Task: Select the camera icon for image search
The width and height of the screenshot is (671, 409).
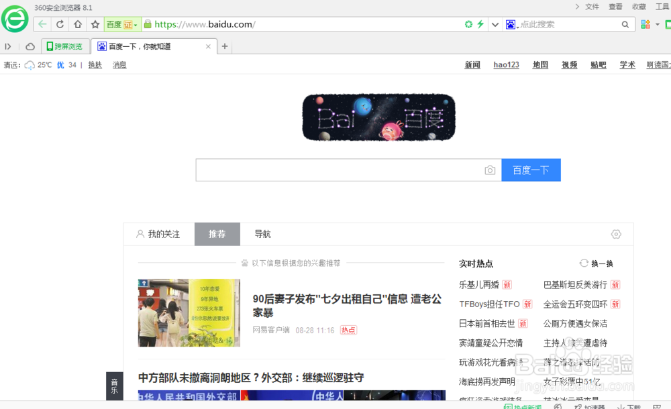Action: 490,170
